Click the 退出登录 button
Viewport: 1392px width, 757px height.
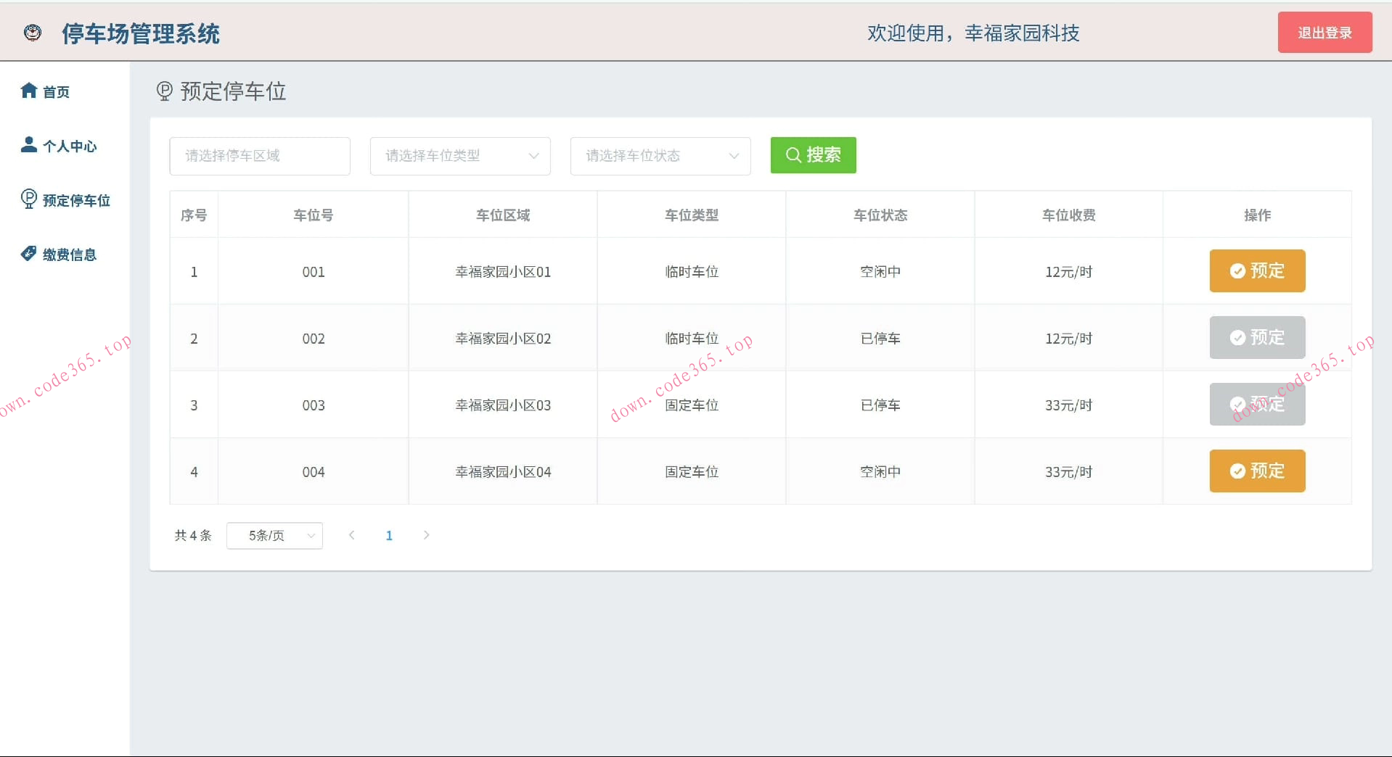[x=1324, y=32]
